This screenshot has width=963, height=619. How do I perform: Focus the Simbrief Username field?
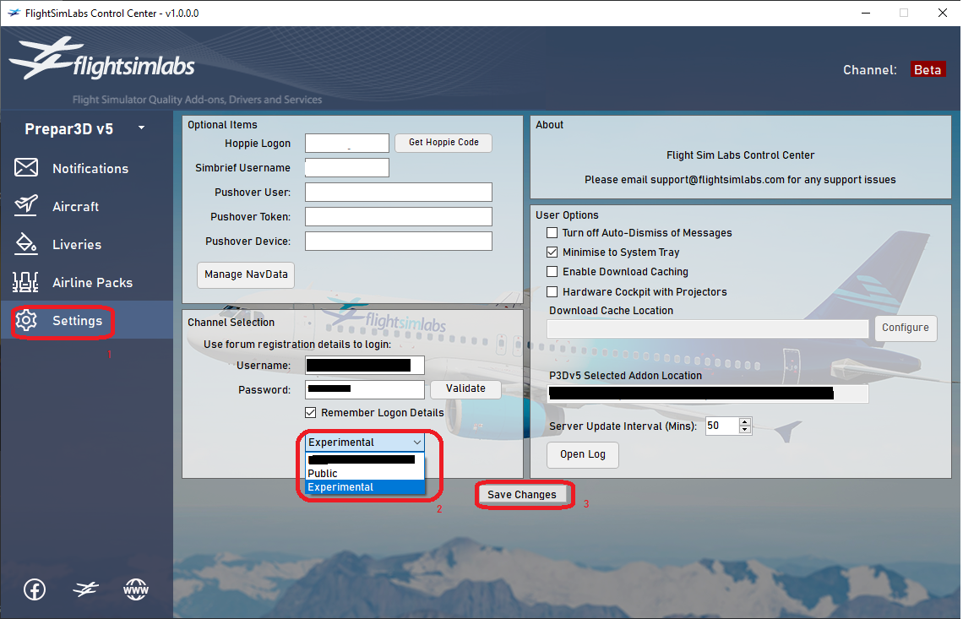347,168
